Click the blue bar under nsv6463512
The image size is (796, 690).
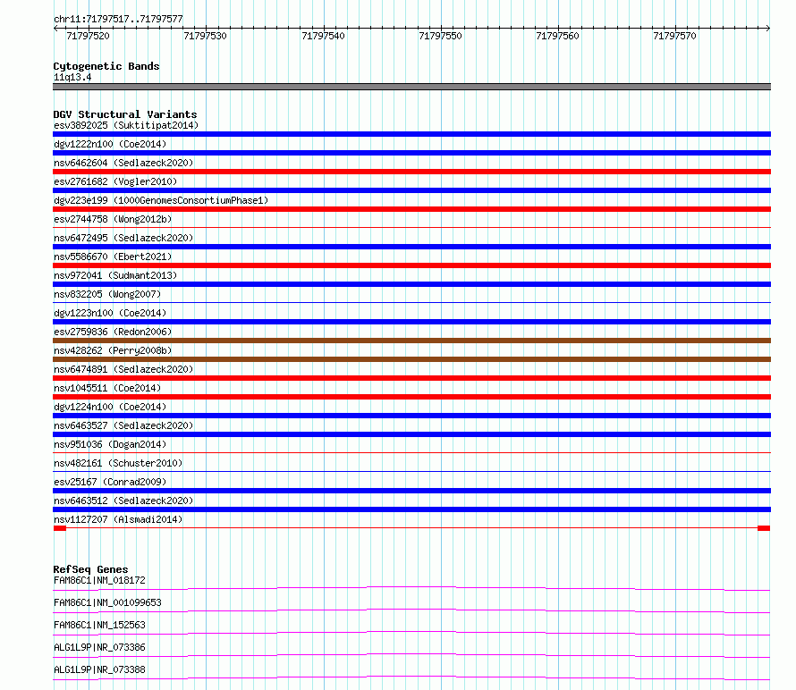click(x=411, y=509)
